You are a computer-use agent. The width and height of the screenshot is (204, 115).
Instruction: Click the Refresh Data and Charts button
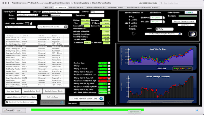184,21
